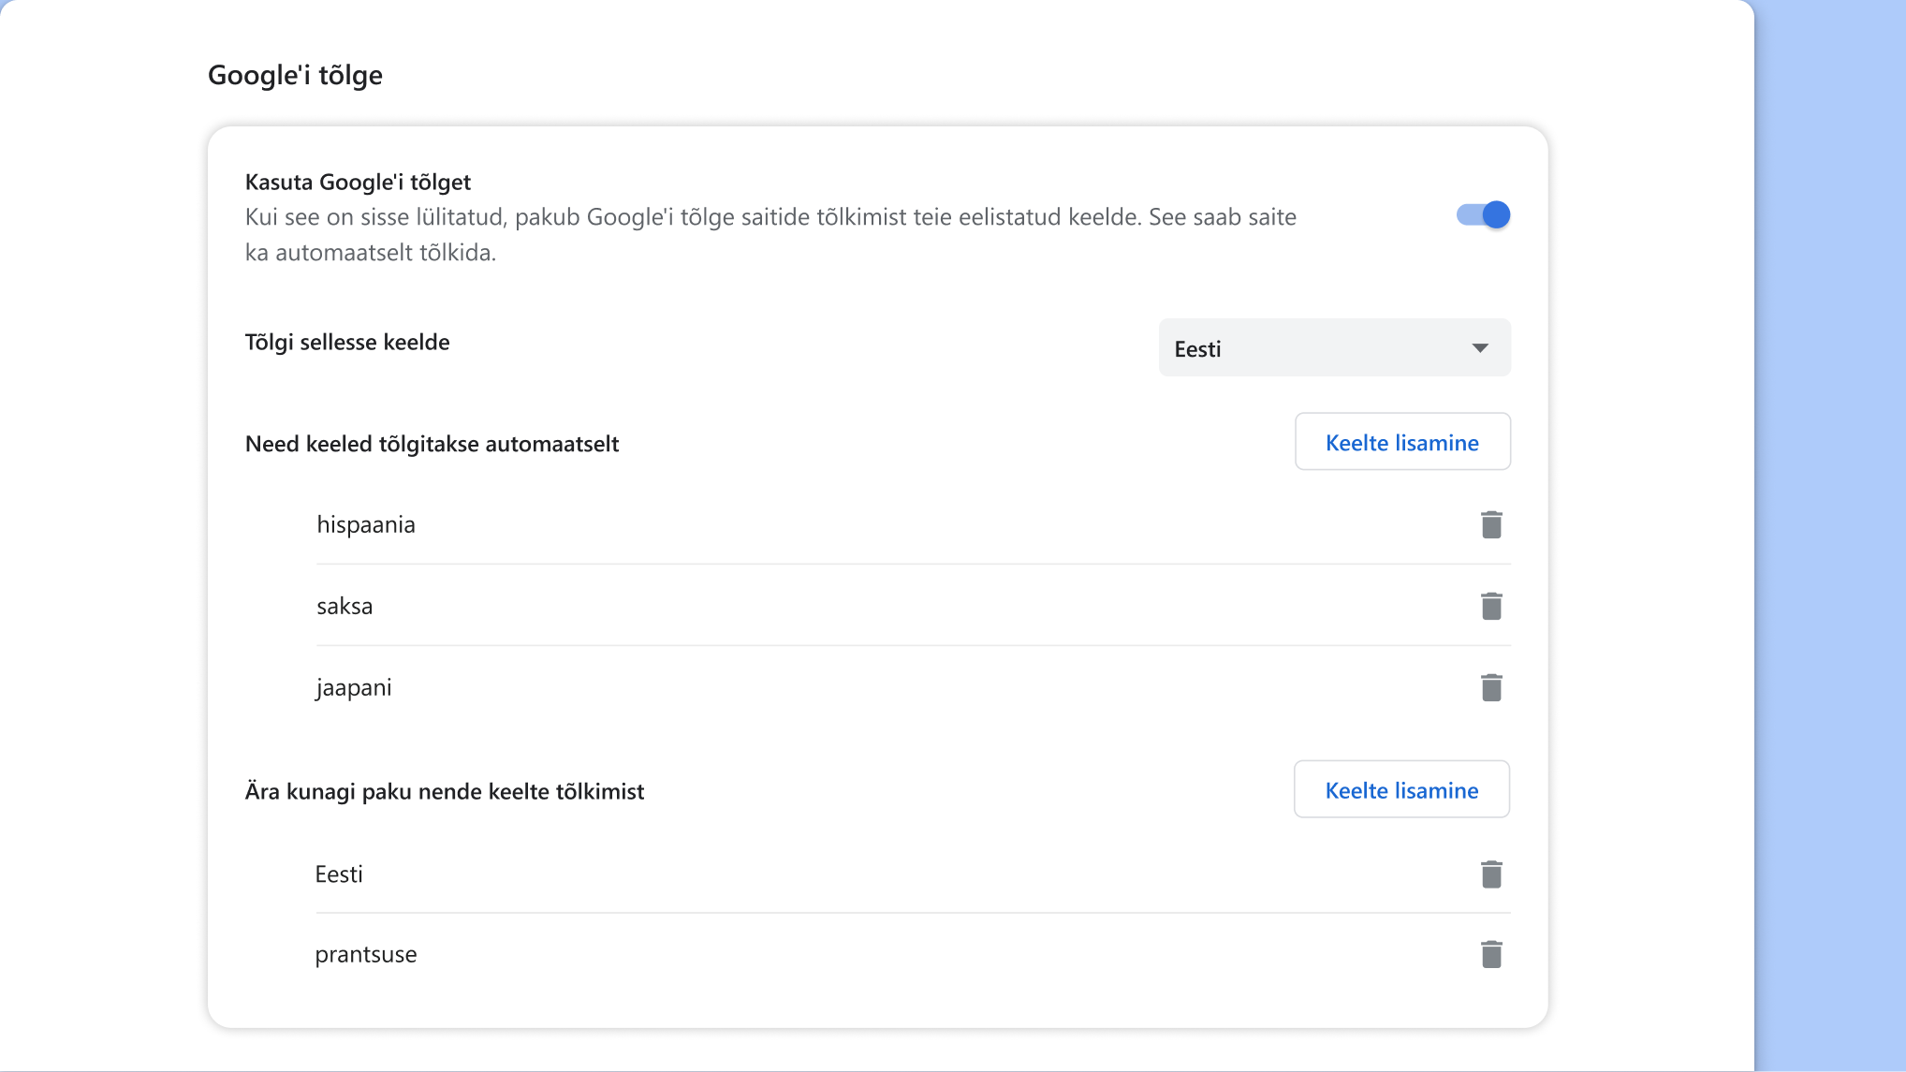Remove "saksa" via the trash icon
Image resolution: width=1906 pixels, height=1072 pixels.
coord(1492,605)
